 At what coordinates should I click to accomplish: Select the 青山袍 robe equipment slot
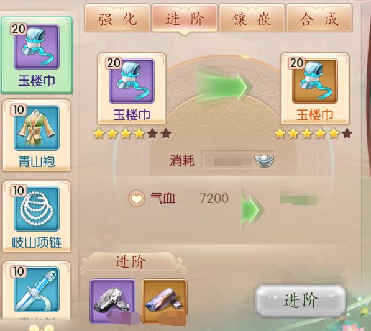tap(37, 135)
